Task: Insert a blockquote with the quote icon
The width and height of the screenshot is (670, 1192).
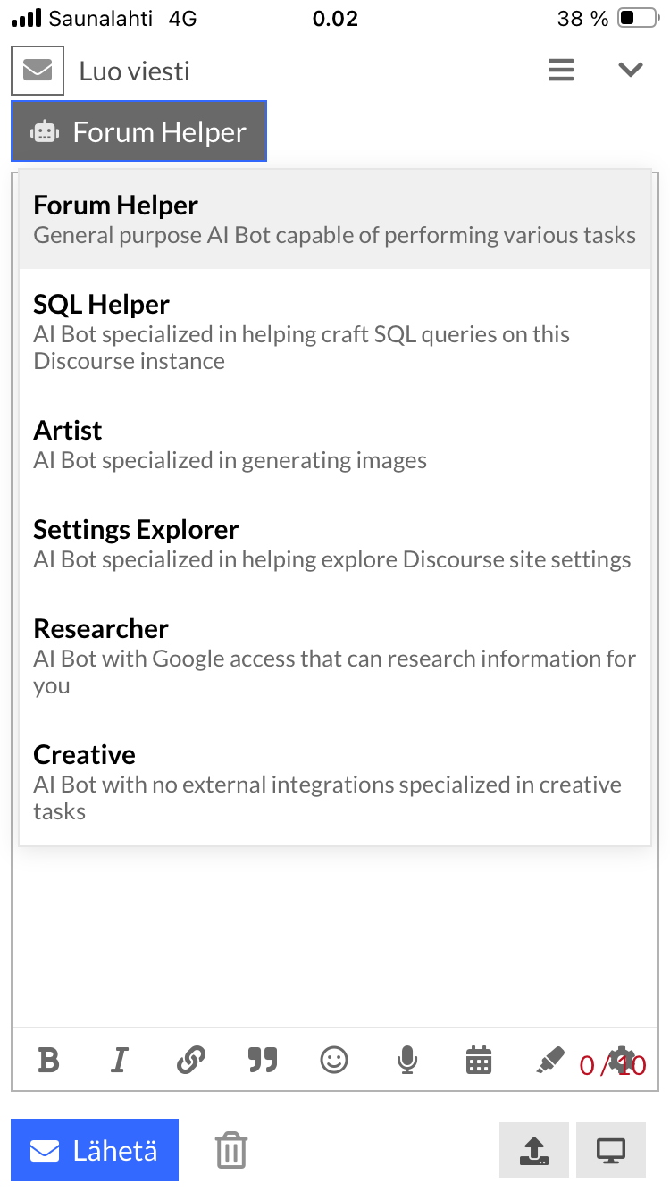Action: [262, 1061]
